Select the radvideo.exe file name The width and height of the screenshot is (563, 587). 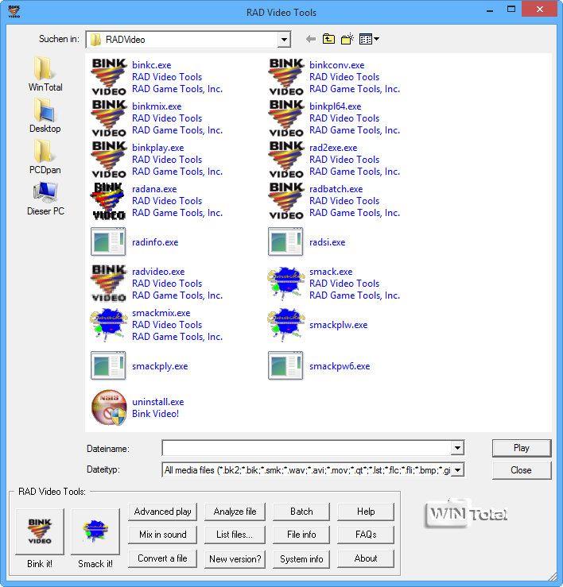tap(158, 272)
